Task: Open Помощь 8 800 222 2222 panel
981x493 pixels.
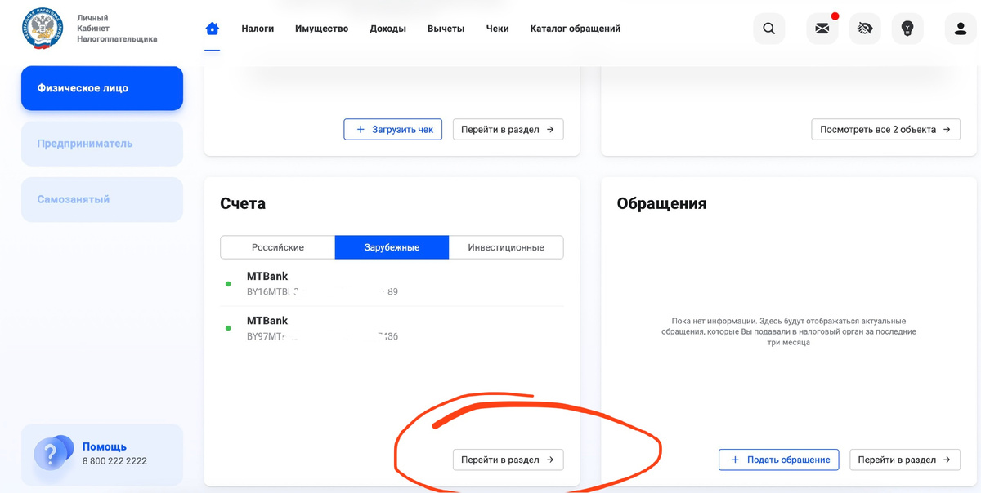Action: coord(102,454)
